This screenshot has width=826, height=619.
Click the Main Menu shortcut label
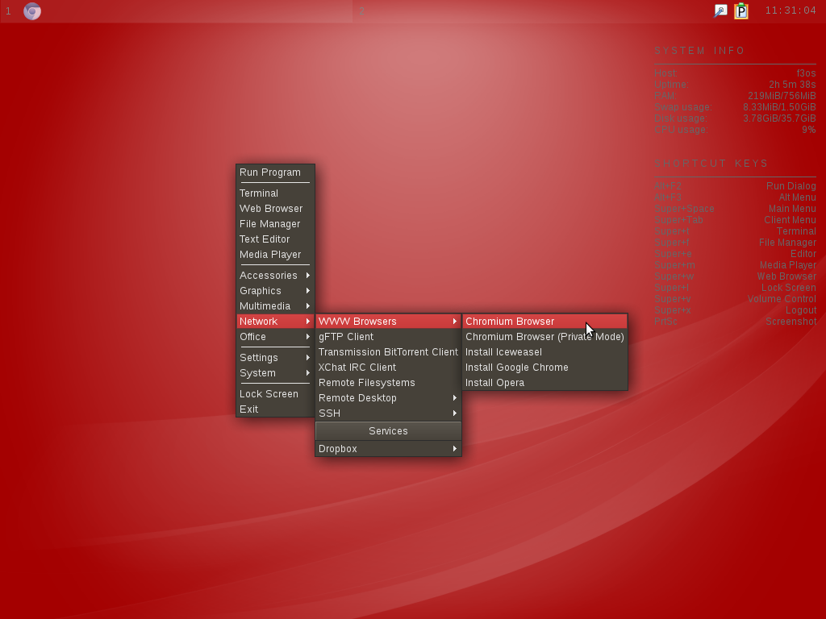[x=792, y=209]
